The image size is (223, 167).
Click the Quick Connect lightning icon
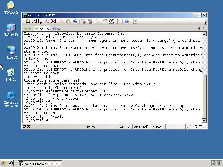tap(34, 22)
